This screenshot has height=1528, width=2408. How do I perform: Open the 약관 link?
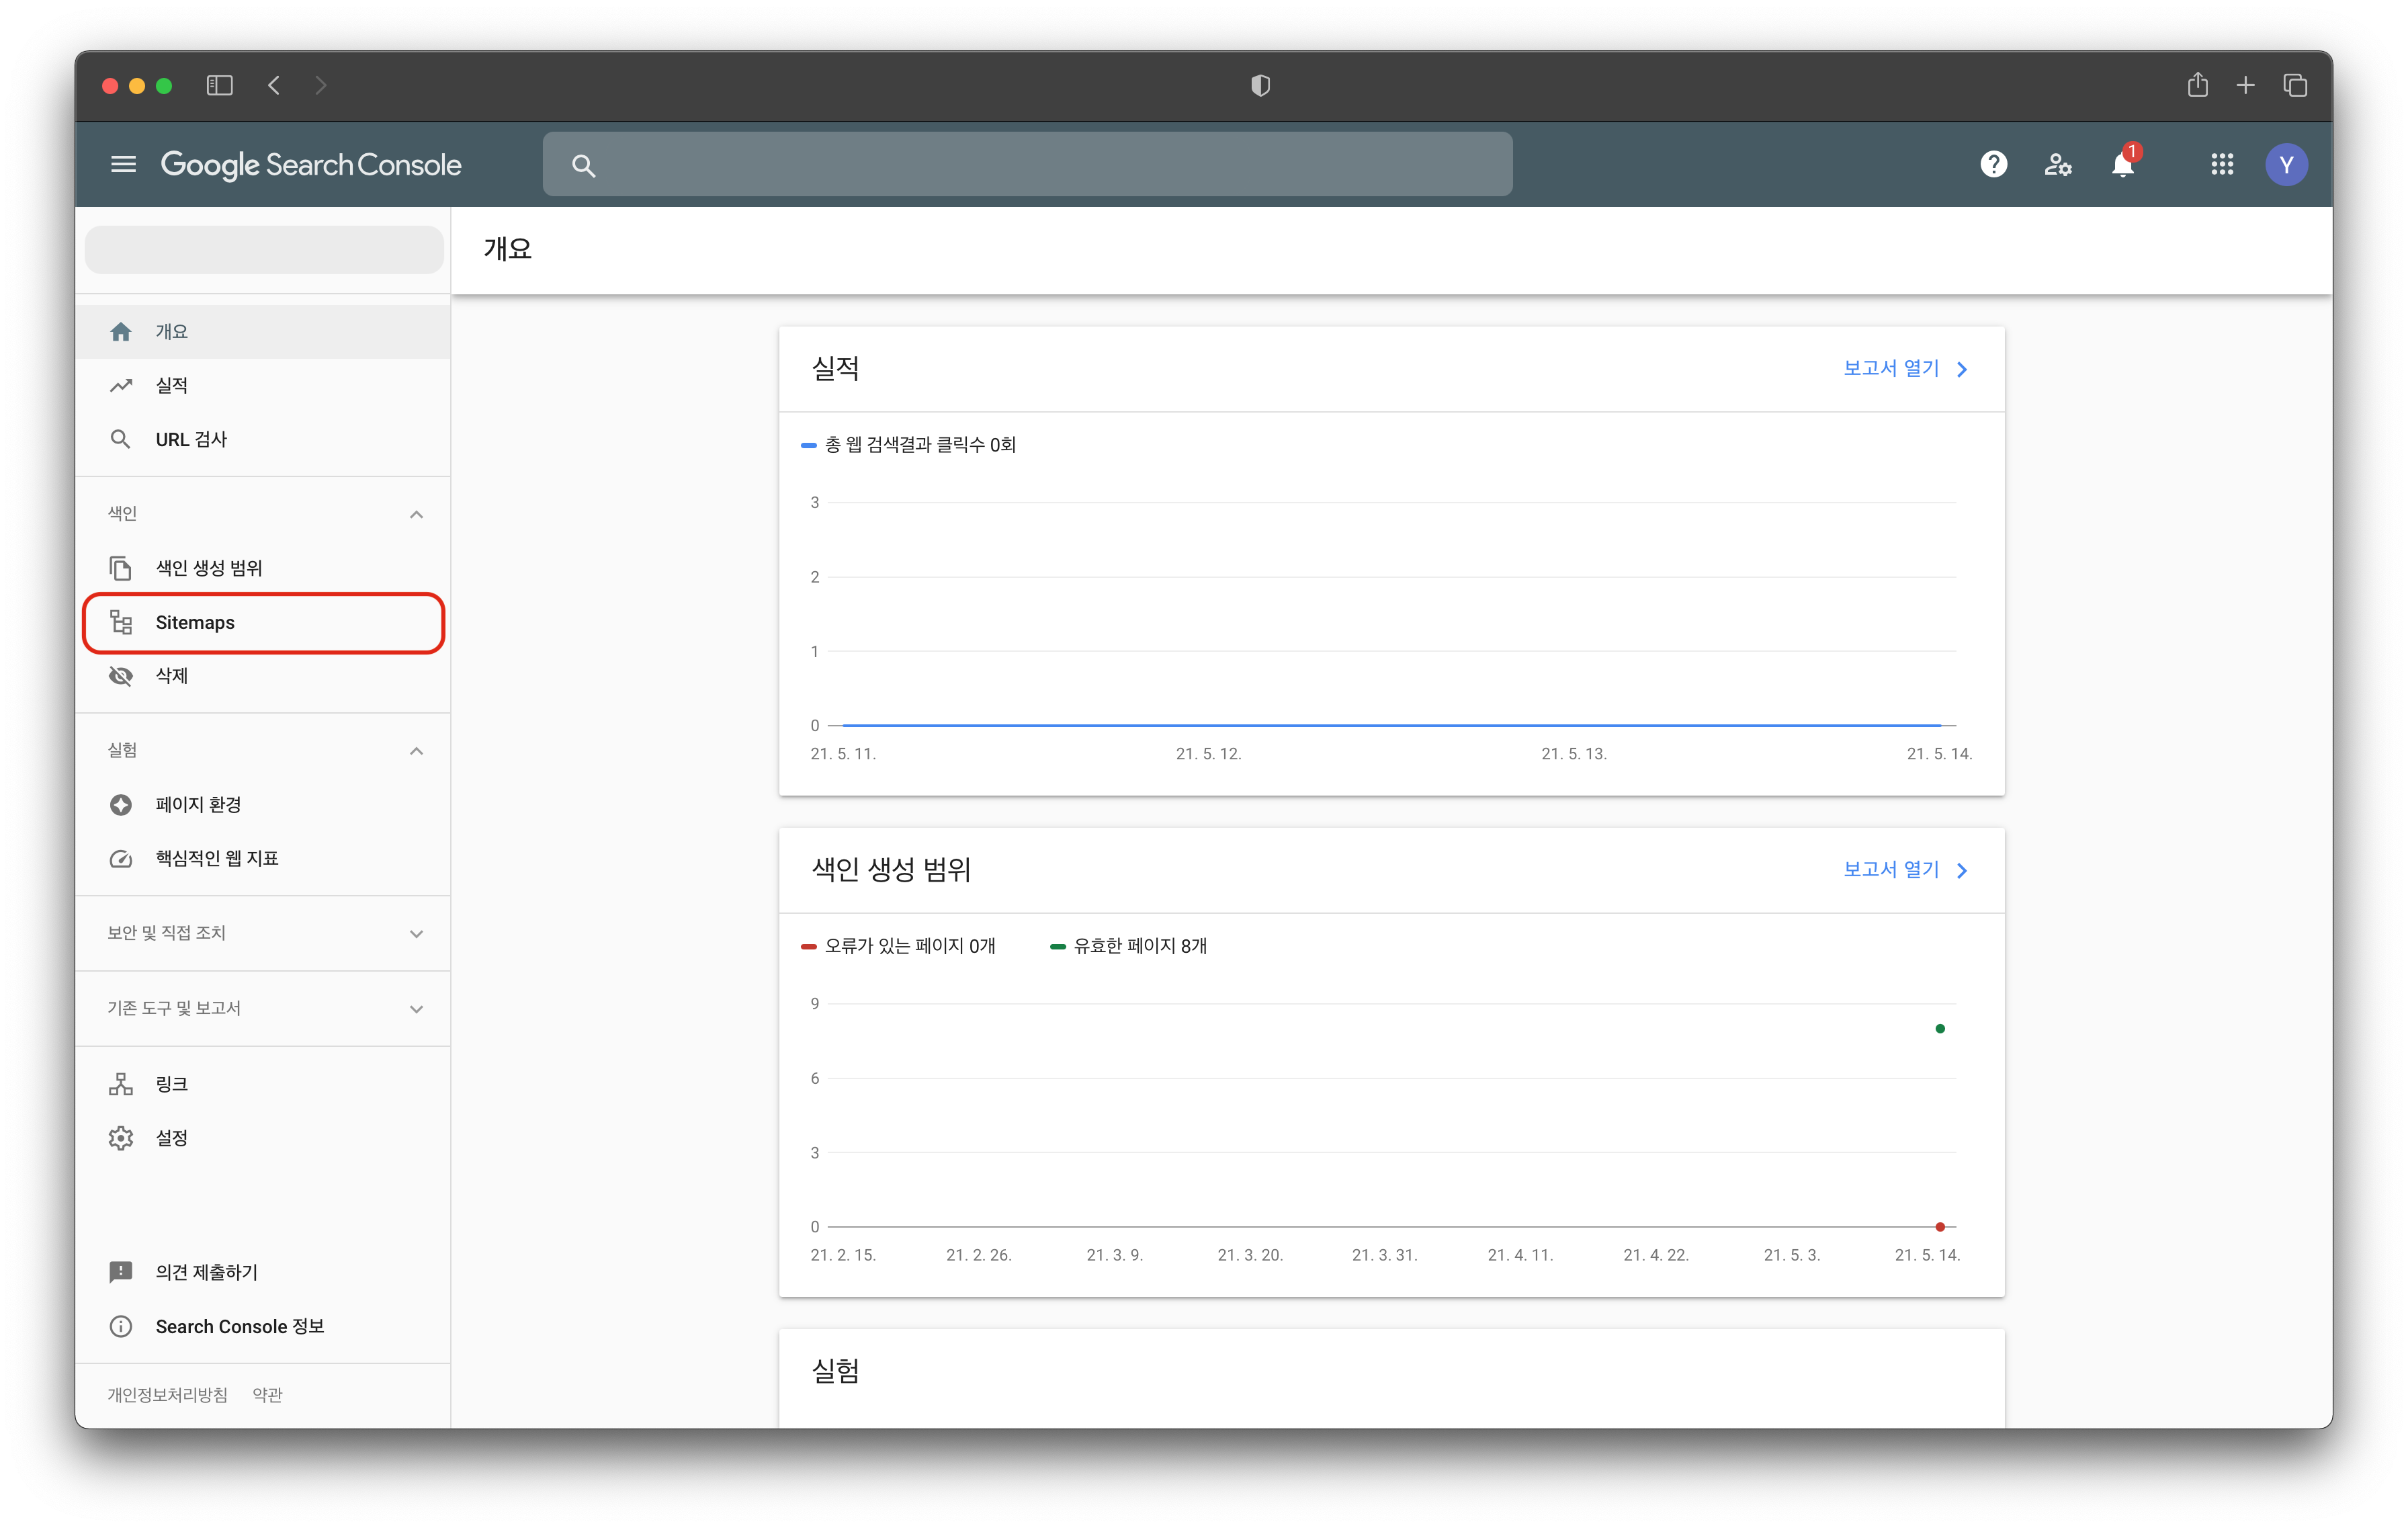(267, 1395)
